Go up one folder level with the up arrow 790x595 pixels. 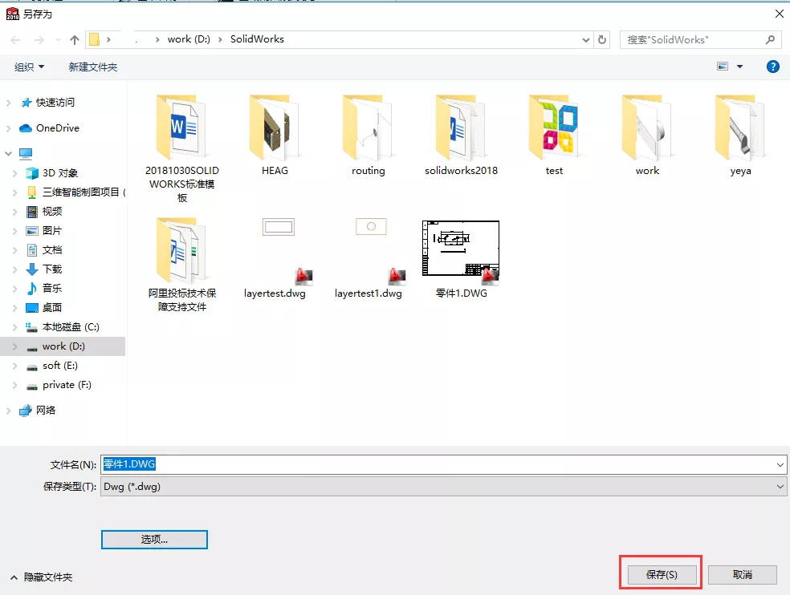(74, 38)
